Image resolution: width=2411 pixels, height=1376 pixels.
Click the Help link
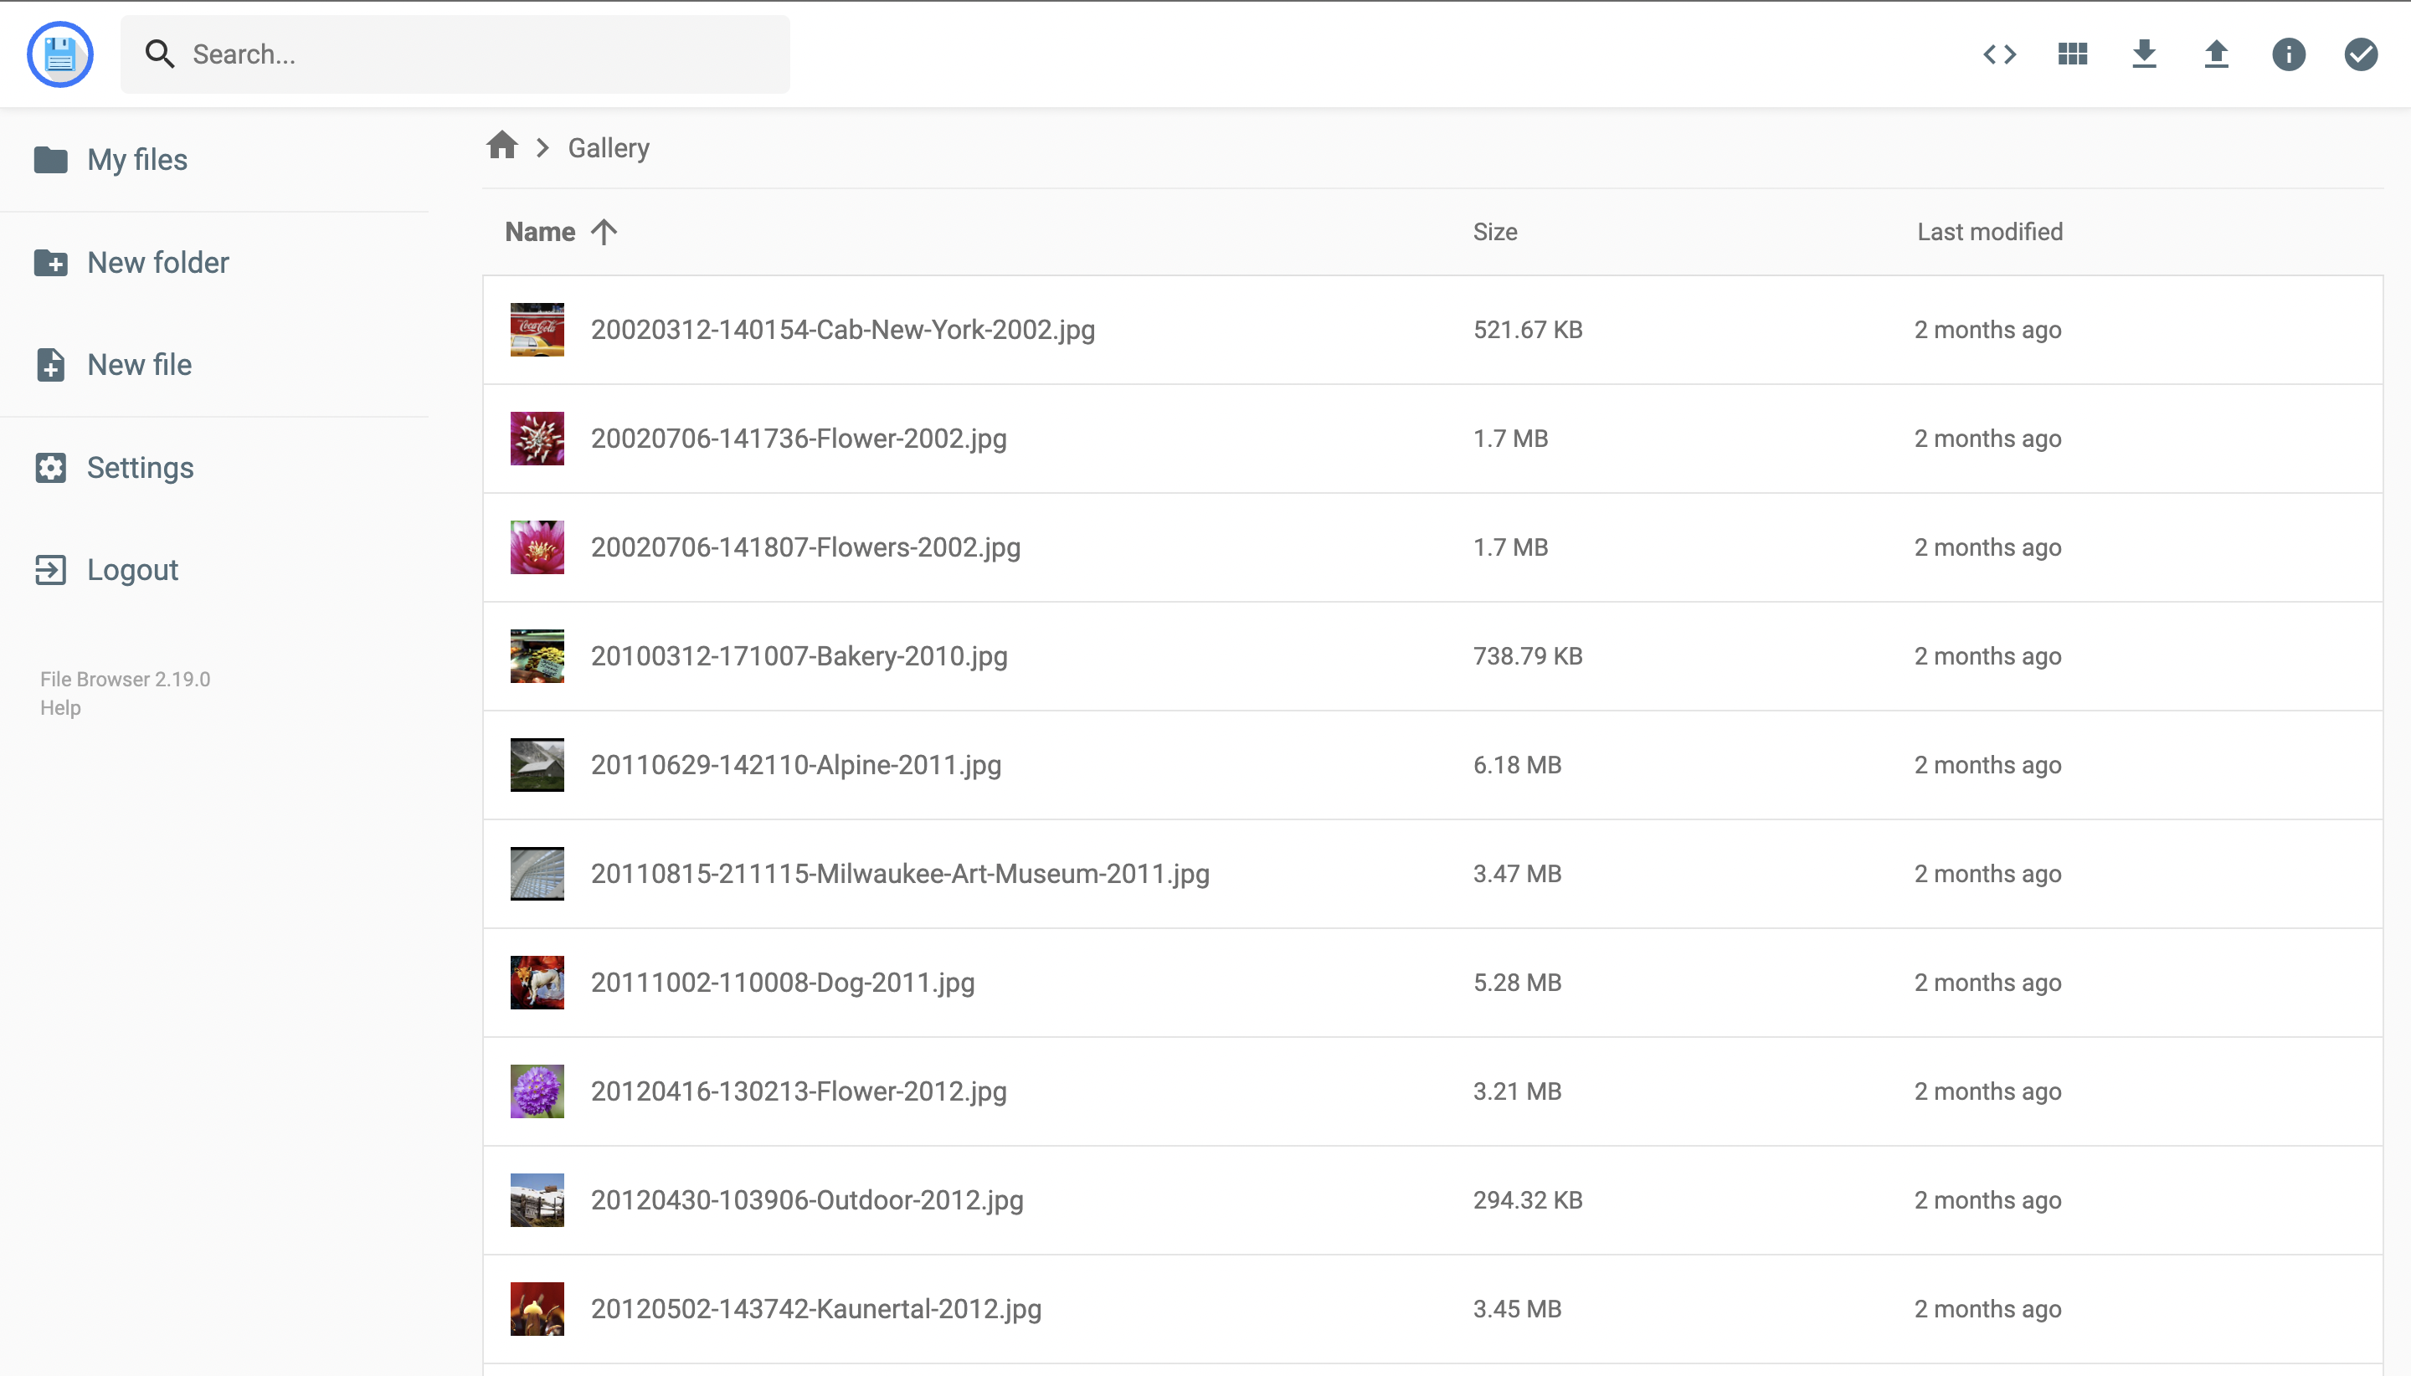[x=60, y=708]
